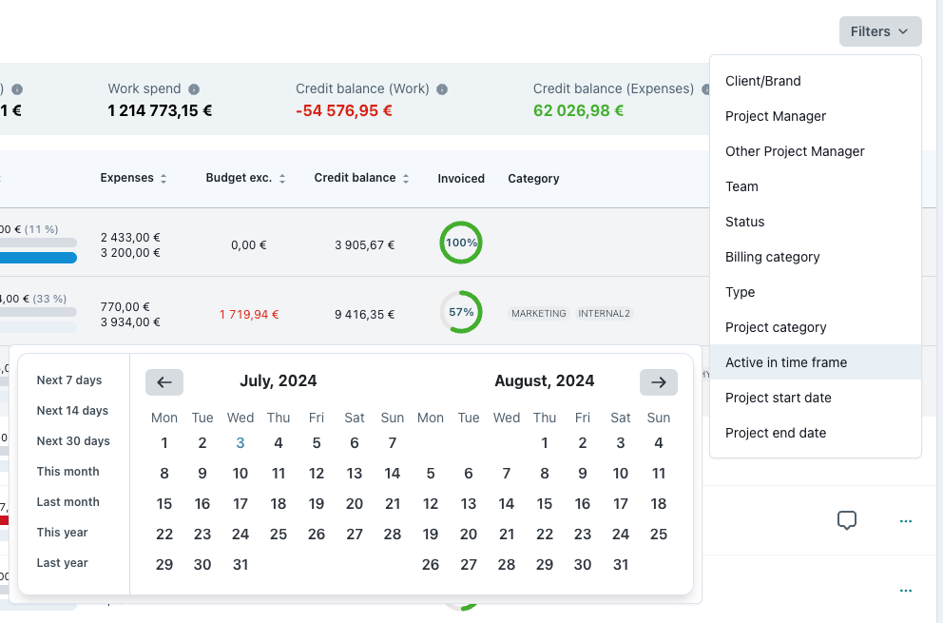This screenshot has height=623, width=943.
Task: Select the Client/Brand filter
Action: click(816, 81)
